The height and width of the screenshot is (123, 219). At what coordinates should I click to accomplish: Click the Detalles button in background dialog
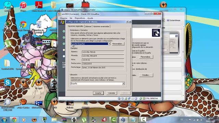146,75
